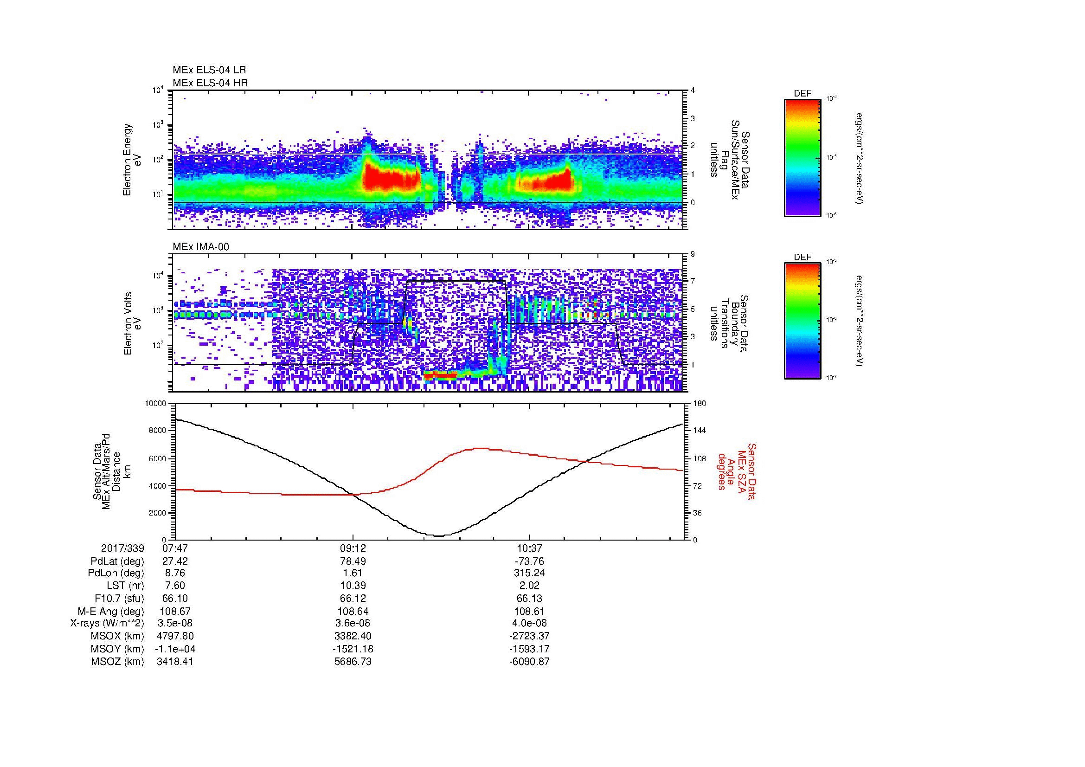
Task: Click the '07:47' time tick label
Action: click(x=175, y=548)
